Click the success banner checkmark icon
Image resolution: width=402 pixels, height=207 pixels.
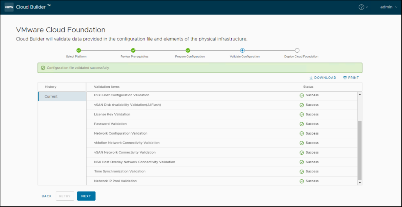[43, 68]
